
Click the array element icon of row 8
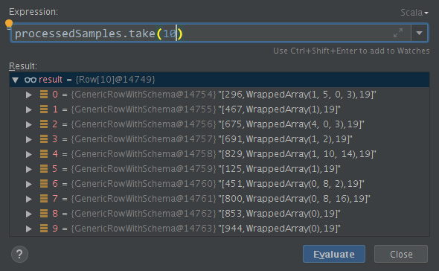(x=44, y=213)
